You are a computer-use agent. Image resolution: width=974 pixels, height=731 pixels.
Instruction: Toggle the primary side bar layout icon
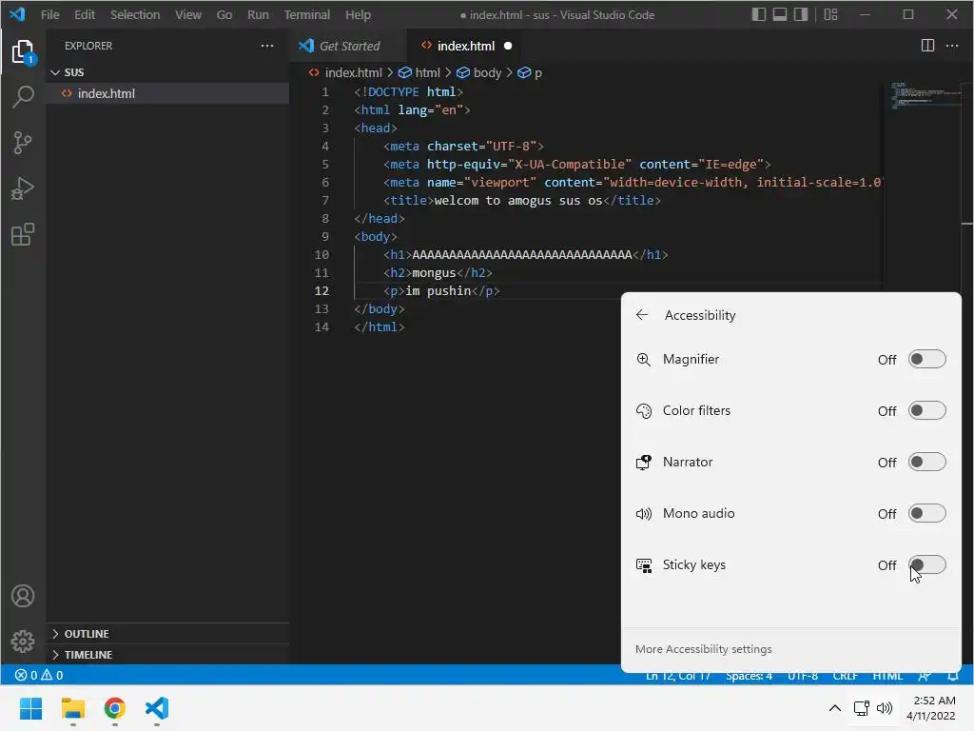pyautogui.click(x=758, y=14)
